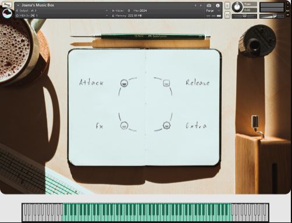
Task: Toggle the Mute M button
Action: tap(227, 15)
